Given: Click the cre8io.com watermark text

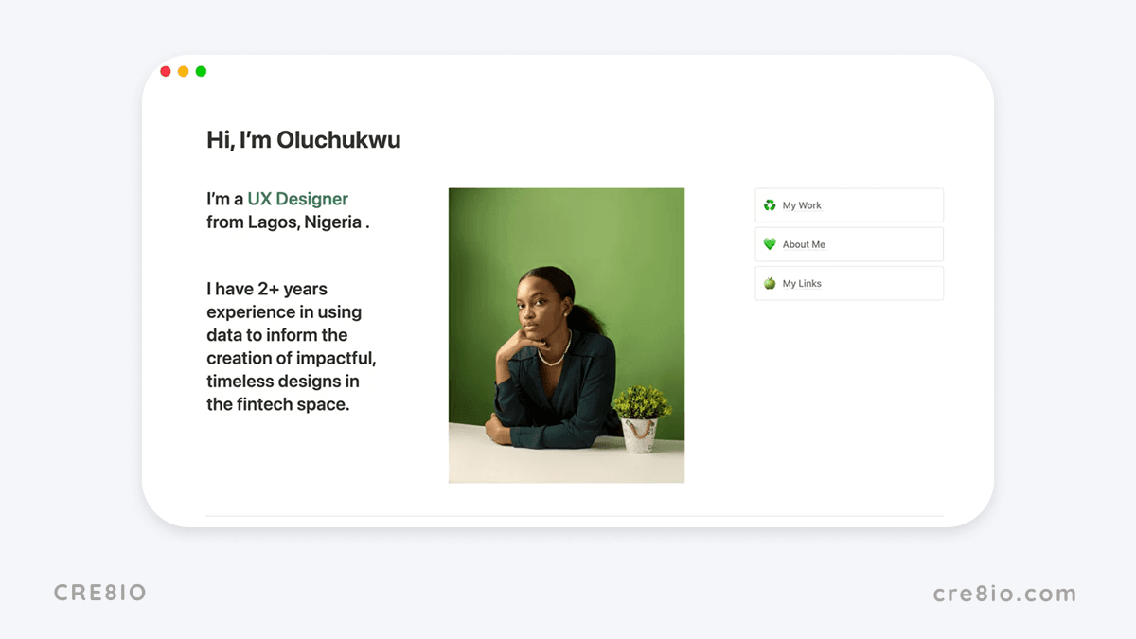Looking at the screenshot, I should pos(1005,593).
